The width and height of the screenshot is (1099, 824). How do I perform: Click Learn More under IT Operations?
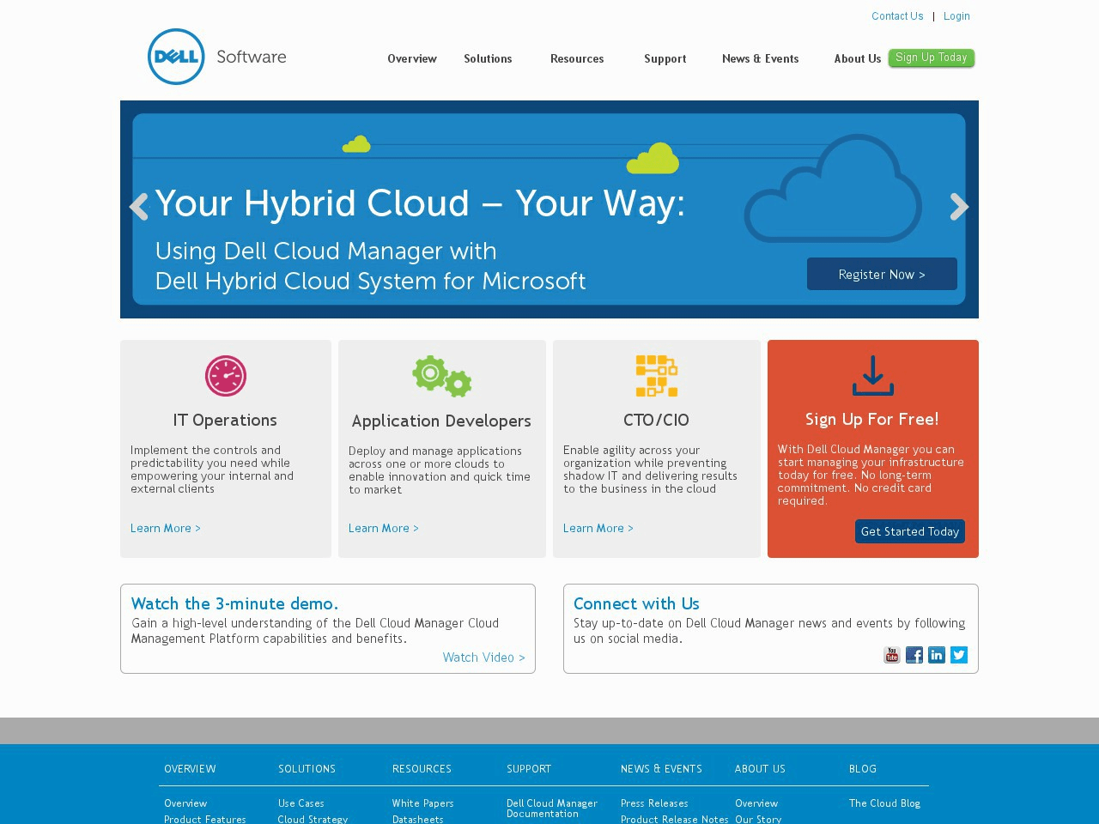(166, 528)
